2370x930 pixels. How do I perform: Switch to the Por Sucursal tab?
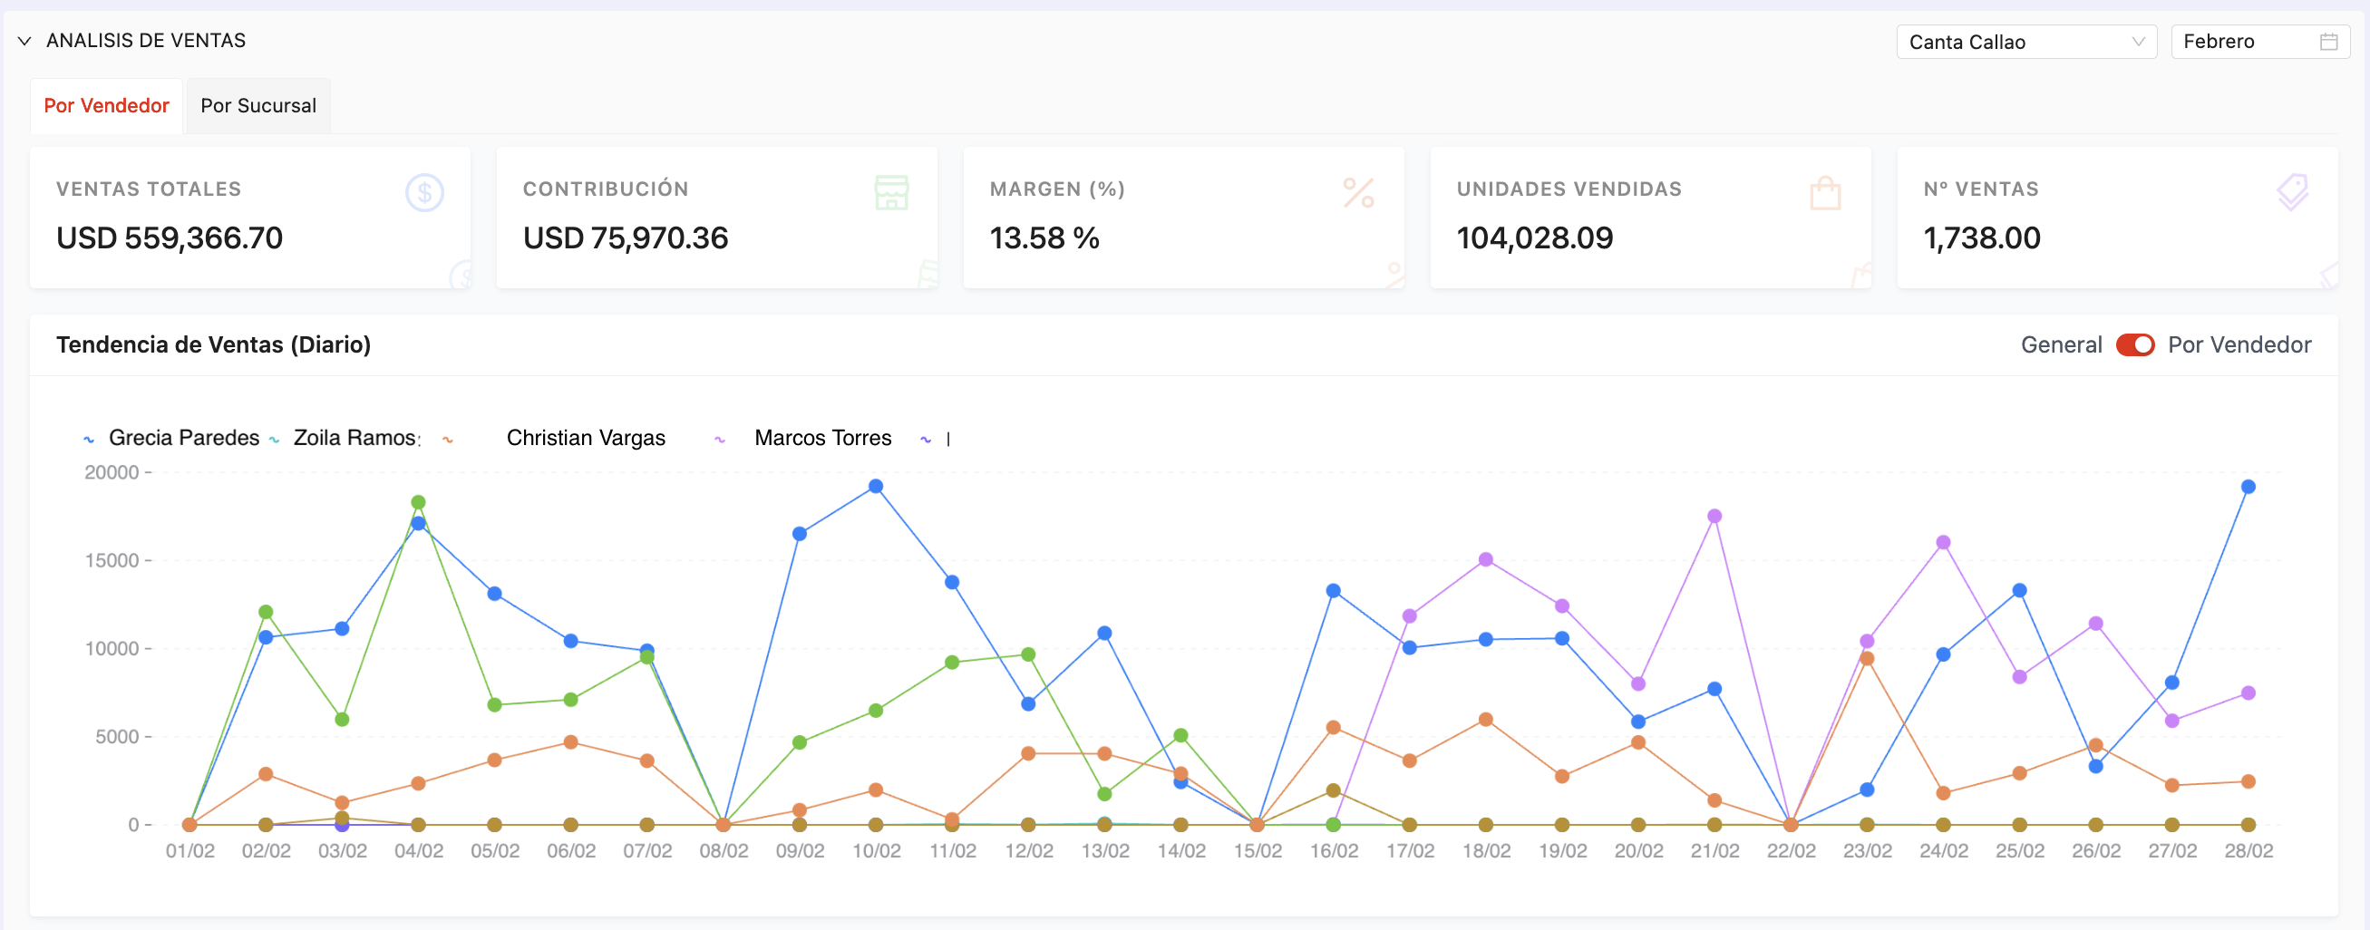(x=257, y=105)
